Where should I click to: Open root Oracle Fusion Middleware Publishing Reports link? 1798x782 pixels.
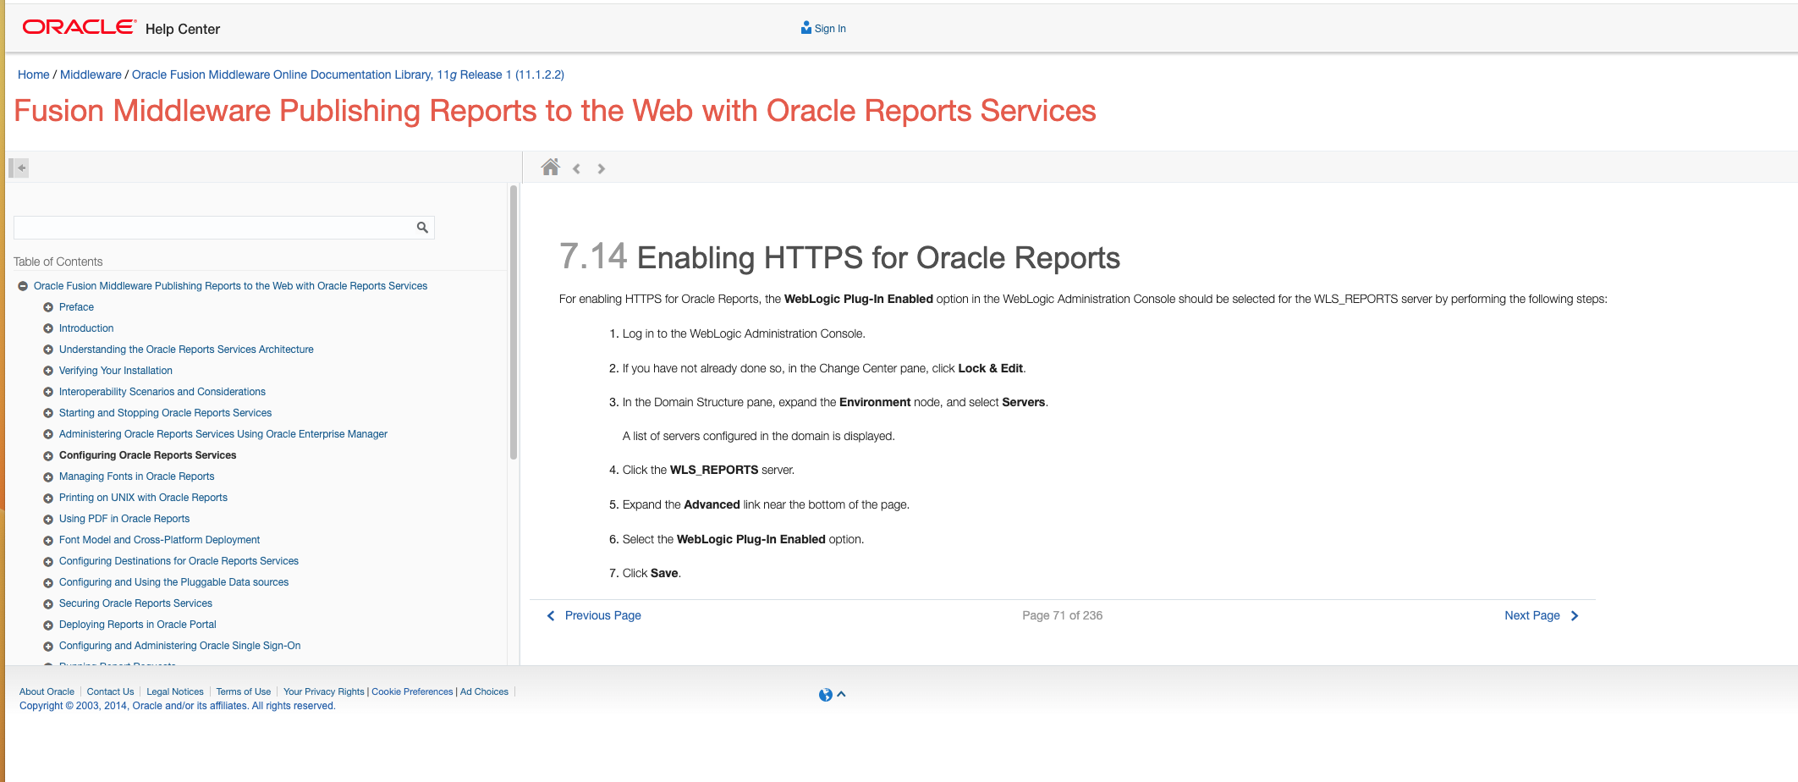(x=230, y=286)
